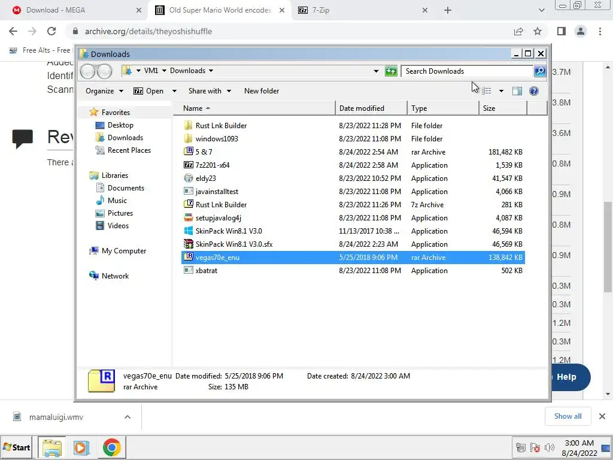Sort files by Size column
The image size is (613, 460).
click(503, 108)
